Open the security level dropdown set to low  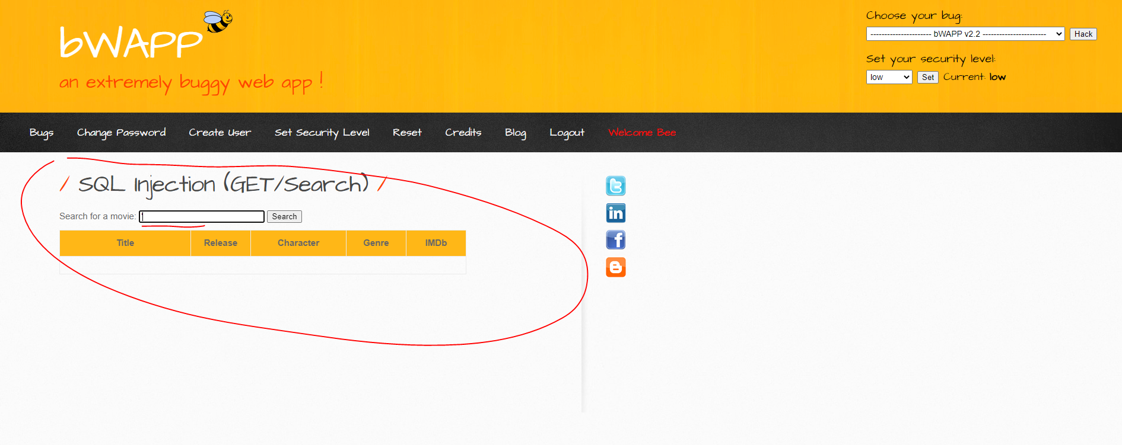click(x=889, y=77)
